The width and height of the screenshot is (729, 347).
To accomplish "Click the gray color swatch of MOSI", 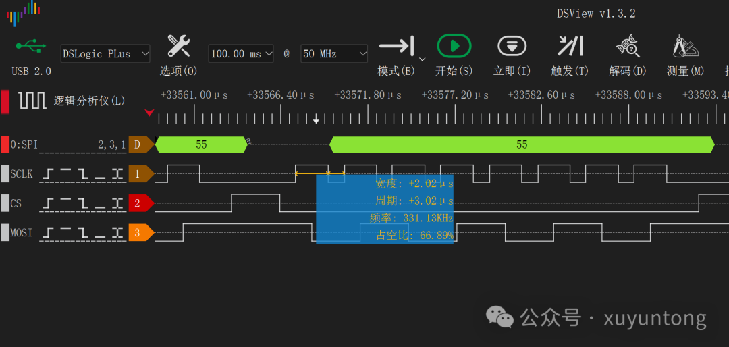I will 5,233.
